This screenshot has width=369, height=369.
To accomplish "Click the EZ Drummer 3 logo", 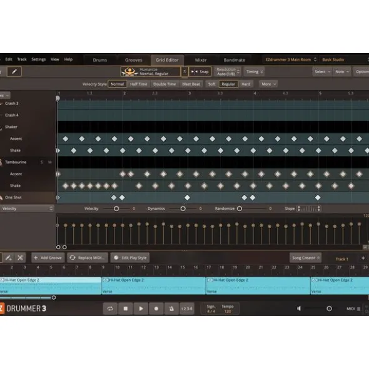I will pos(23,308).
